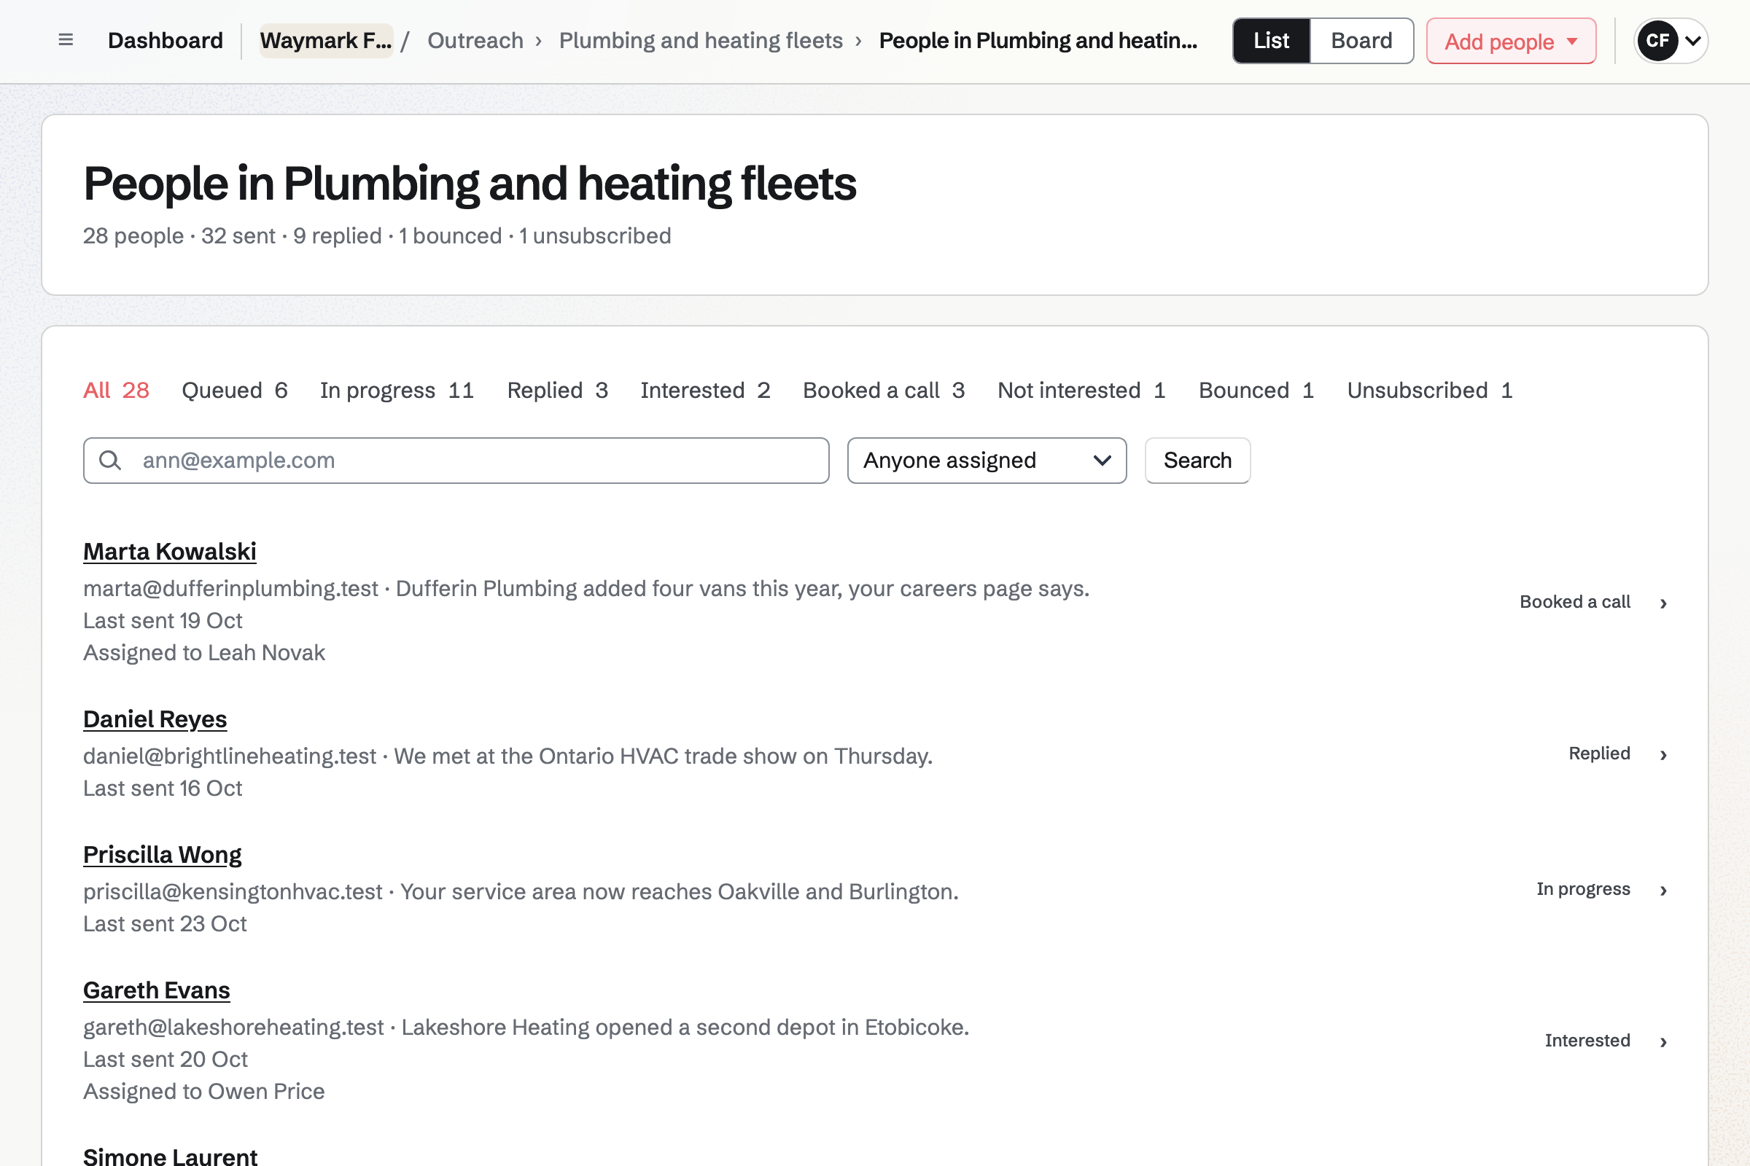Click the magnifier icon in search field
Image resolution: width=1750 pixels, height=1166 pixels.
tap(110, 461)
